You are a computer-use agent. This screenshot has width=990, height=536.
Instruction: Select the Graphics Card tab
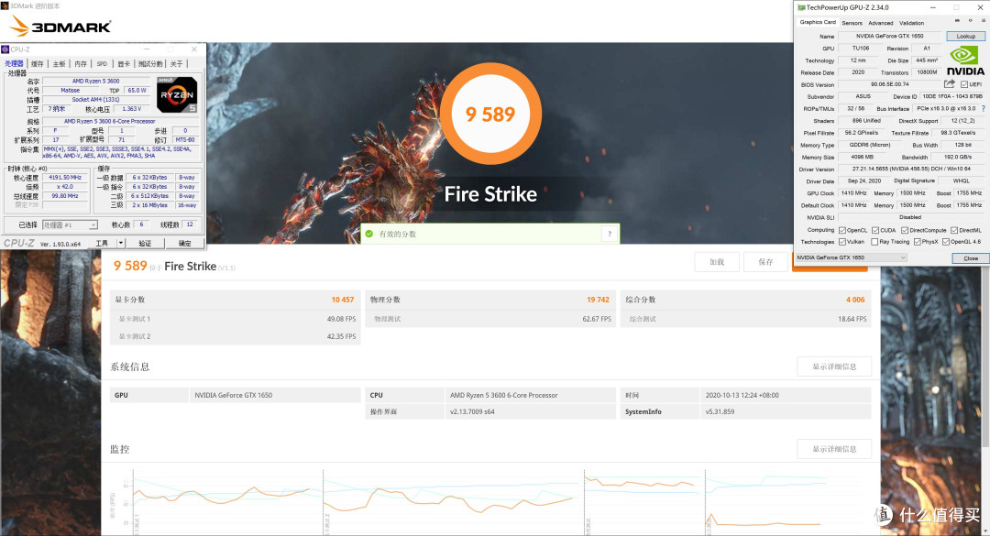click(818, 22)
